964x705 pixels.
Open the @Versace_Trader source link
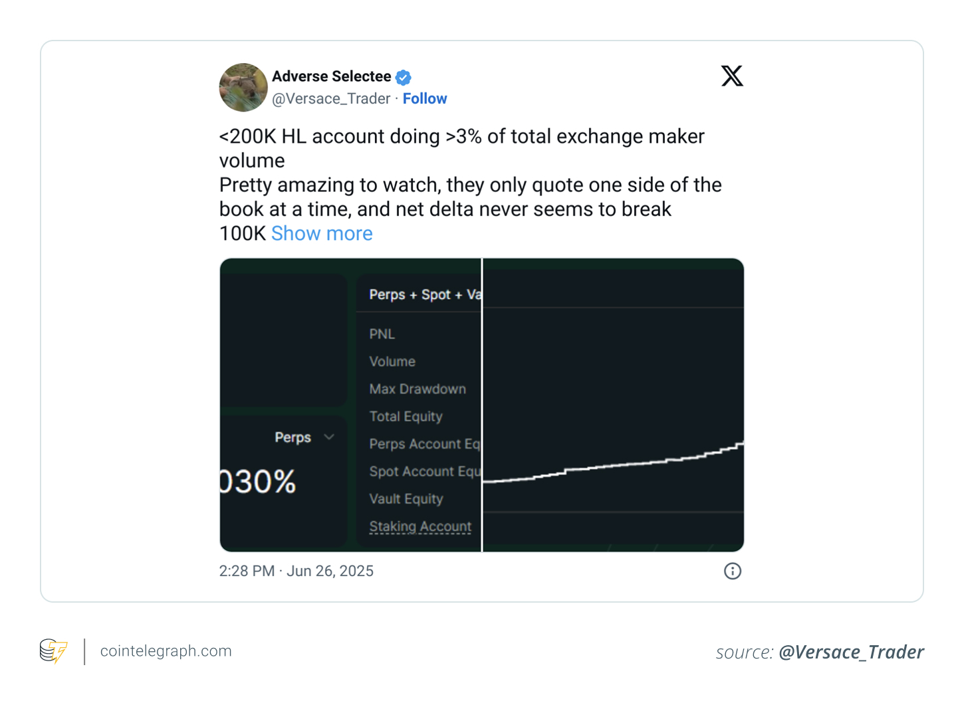tap(853, 652)
